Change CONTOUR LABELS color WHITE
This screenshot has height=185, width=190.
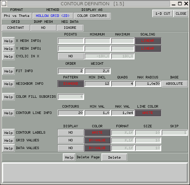point(97,133)
